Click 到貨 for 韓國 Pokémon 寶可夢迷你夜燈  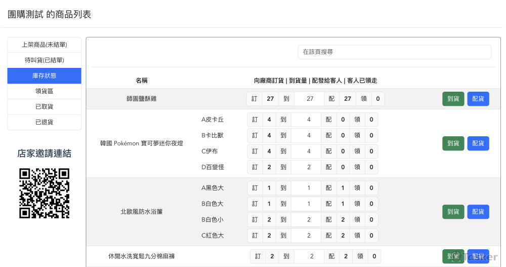(x=453, y=143)
